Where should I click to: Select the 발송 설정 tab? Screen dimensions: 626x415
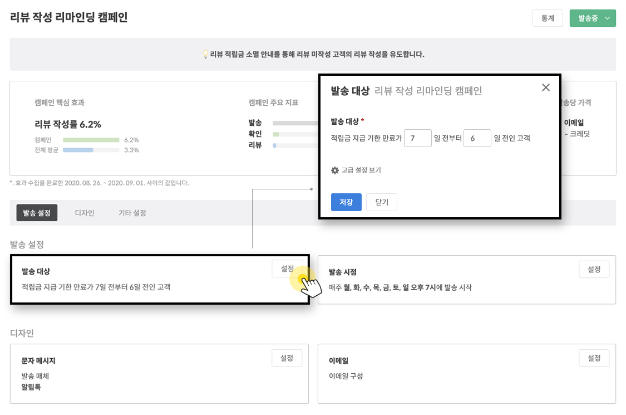point(37,212)
